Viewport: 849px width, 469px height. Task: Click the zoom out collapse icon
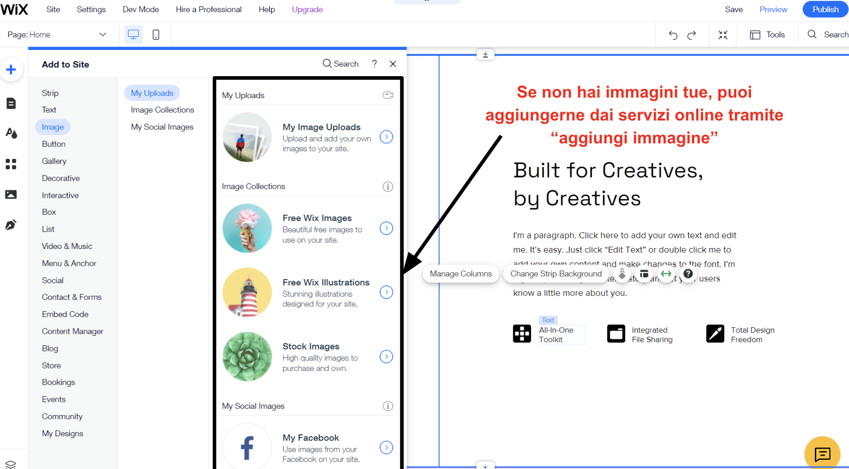pos(723,35)
